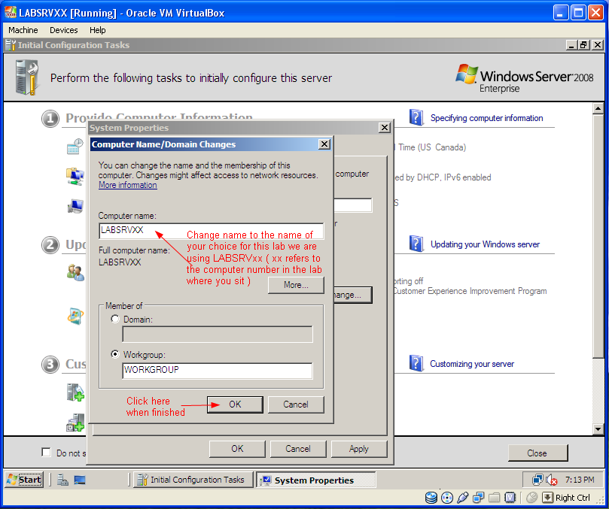Click the Initial Configuration Tasks header server icon
Screen dimensions: 609x509
click(x=27, y=77)
